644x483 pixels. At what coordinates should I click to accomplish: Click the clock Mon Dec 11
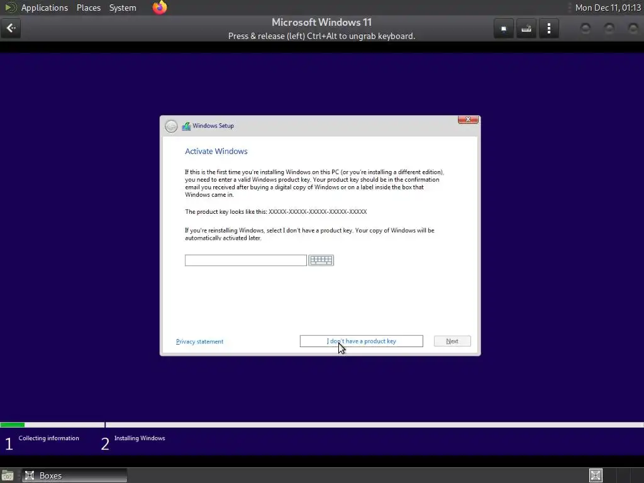coord(608,8)
